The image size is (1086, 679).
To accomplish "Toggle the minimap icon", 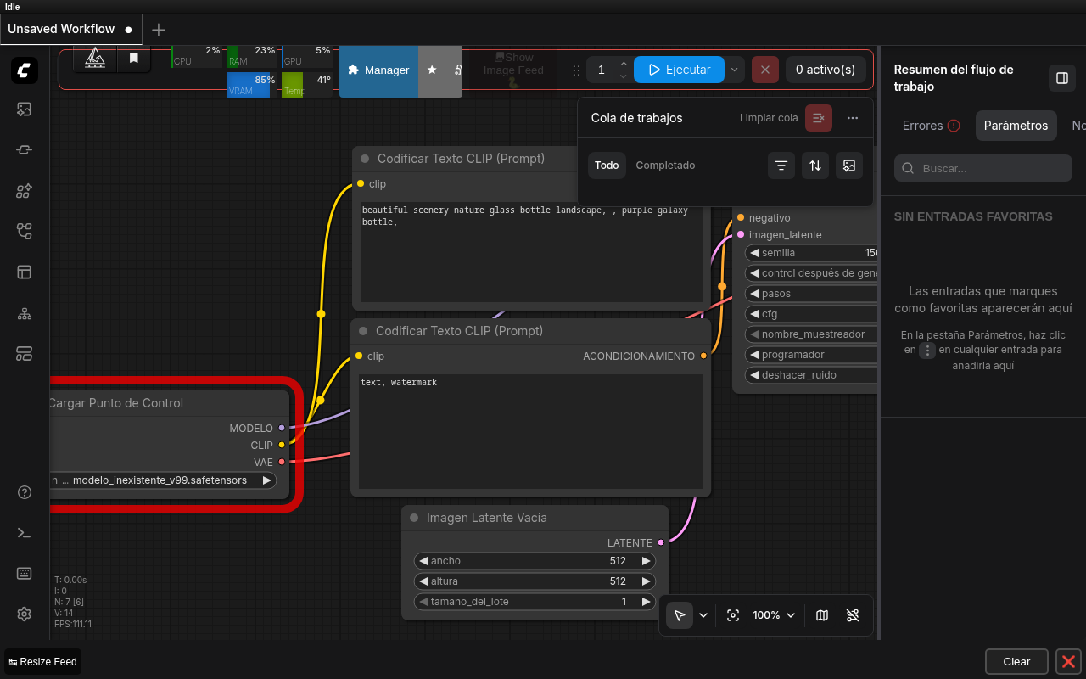I will 822,615.
